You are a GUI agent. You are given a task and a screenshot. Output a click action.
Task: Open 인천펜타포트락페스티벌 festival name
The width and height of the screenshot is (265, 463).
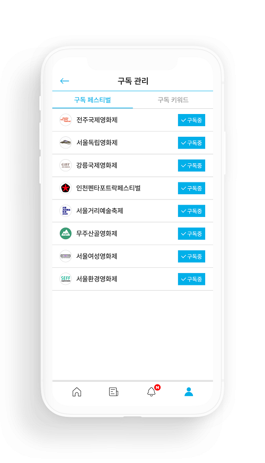(108, 188)
